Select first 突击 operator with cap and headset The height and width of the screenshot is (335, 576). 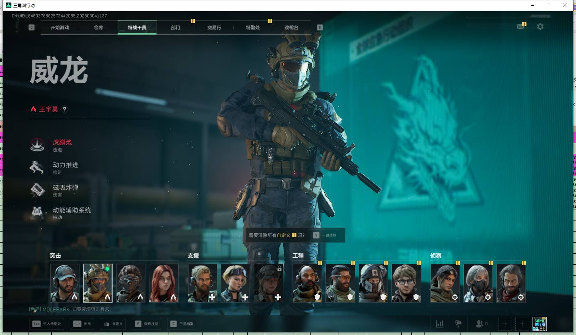[x=65, y=283]
